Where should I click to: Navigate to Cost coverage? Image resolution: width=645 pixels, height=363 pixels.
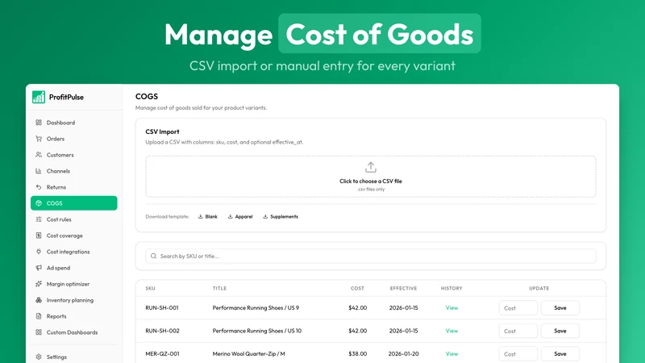tap(73, 236)
